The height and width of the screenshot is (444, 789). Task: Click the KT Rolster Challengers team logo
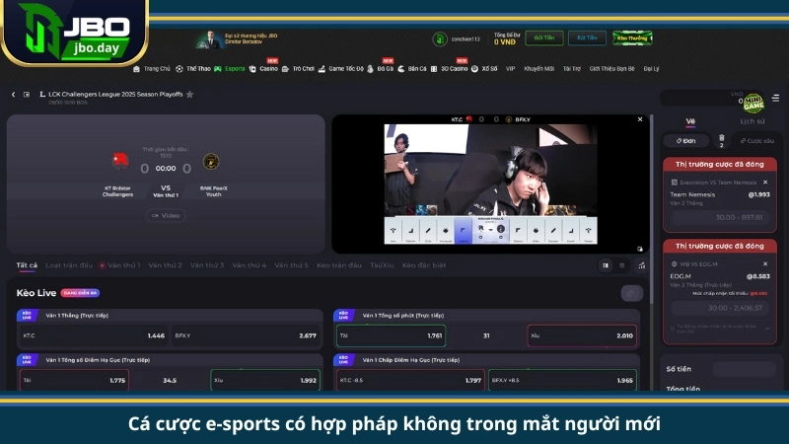pos(119,161)
